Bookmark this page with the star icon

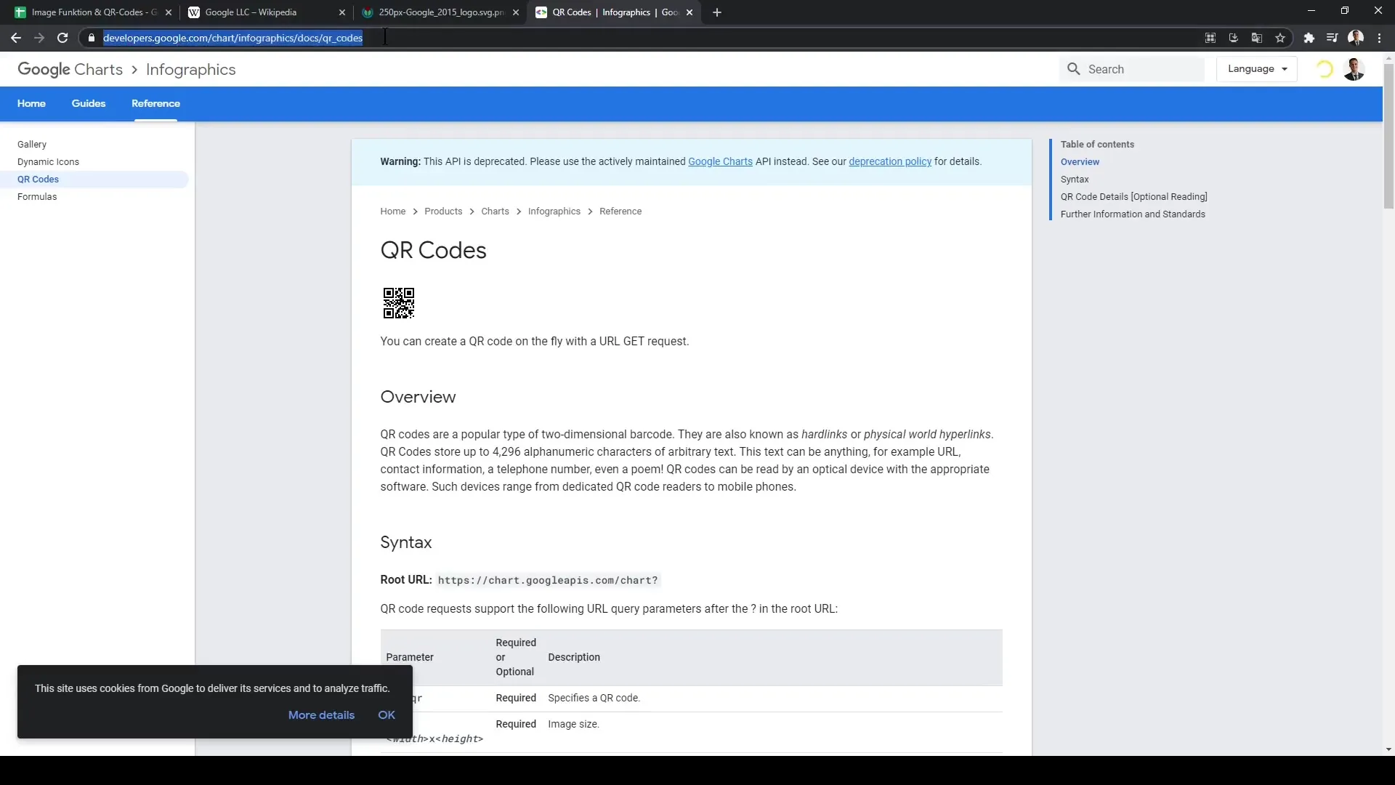1280,38
